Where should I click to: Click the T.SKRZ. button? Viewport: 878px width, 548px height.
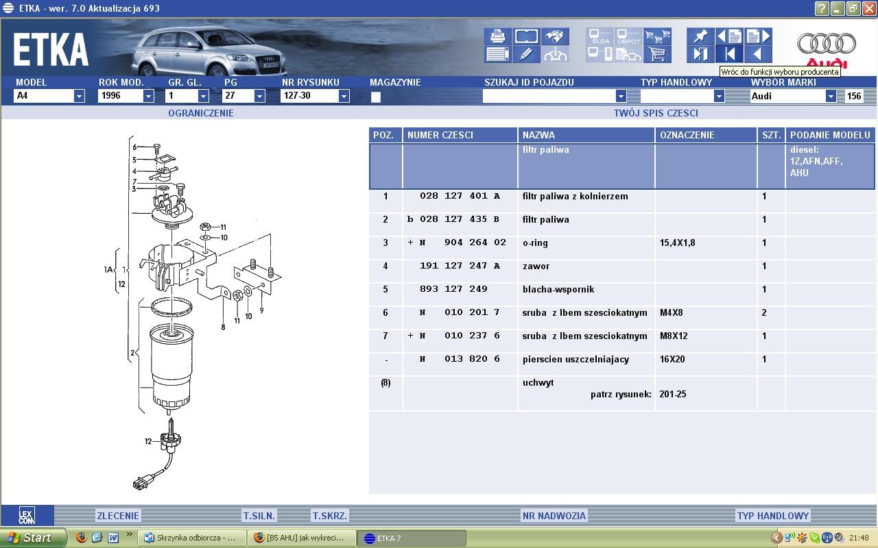coord(330,516)
